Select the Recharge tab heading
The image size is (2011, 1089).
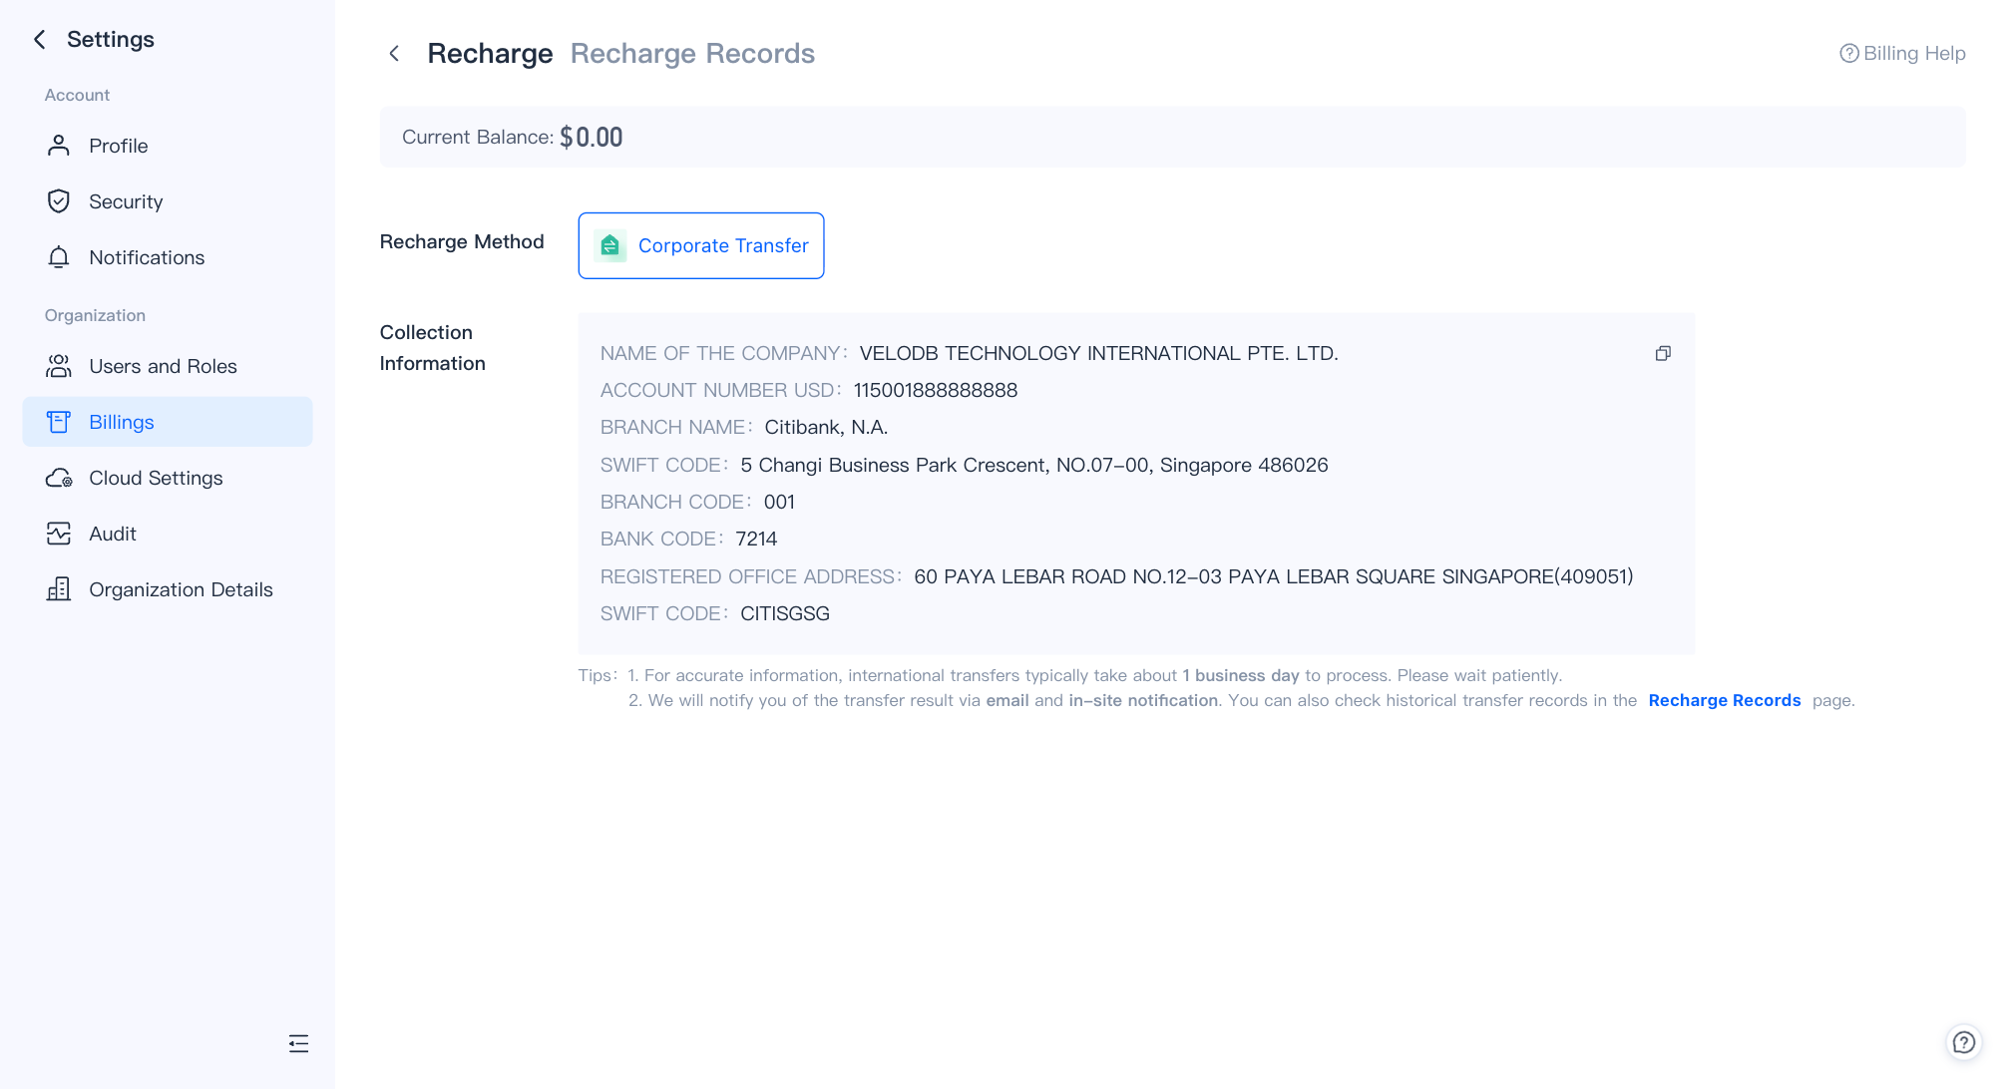[490, 53]
